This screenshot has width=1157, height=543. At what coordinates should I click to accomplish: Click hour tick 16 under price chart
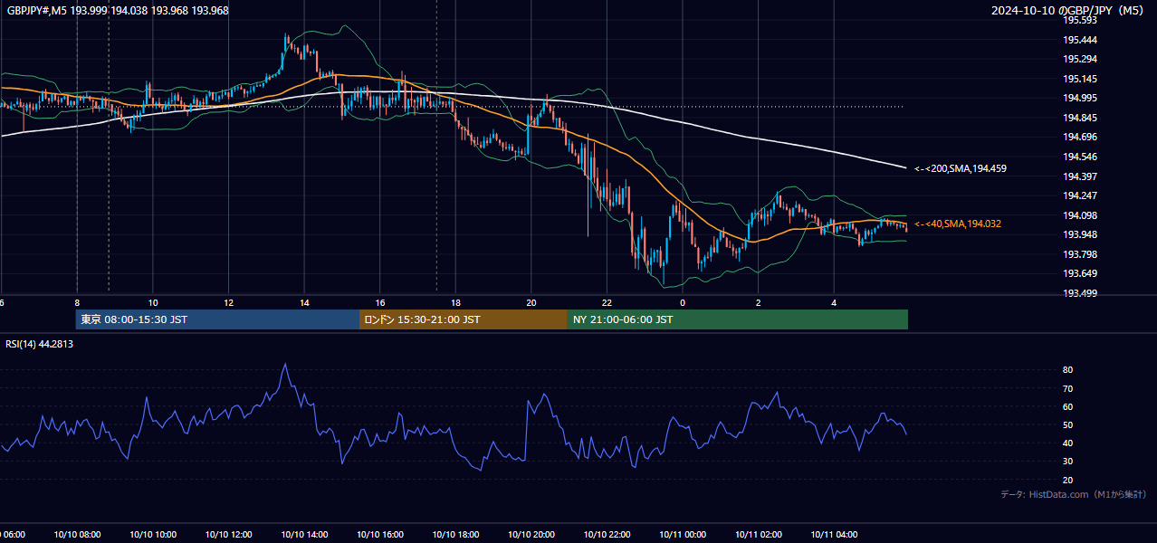click(x=380, y=302)
